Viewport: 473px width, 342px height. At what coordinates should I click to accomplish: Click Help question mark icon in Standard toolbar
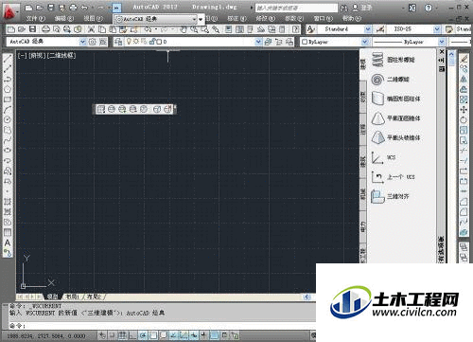[295, 29]
